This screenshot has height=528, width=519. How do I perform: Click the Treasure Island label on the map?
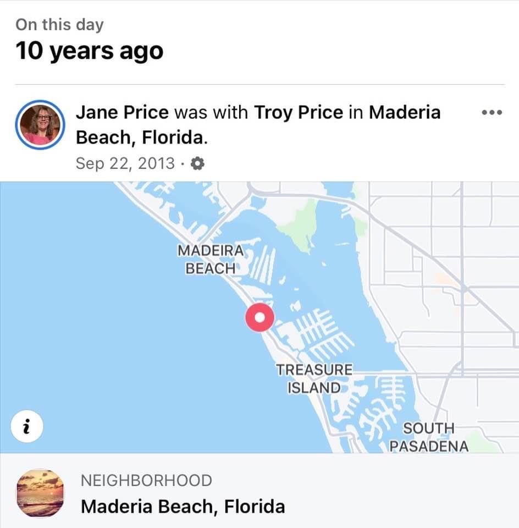[314, 378]
